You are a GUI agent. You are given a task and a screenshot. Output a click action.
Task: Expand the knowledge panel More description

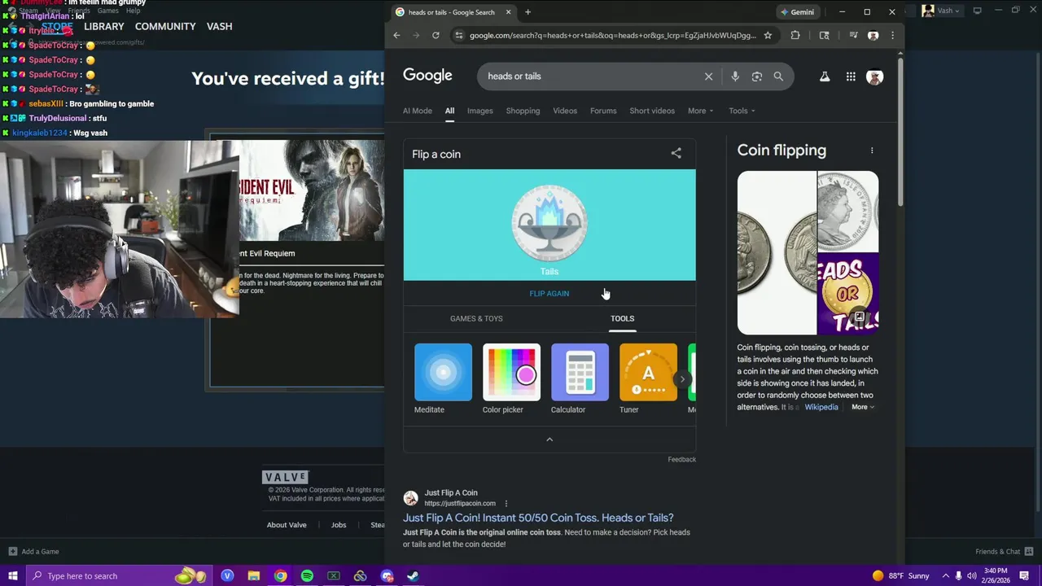(863, 407)
